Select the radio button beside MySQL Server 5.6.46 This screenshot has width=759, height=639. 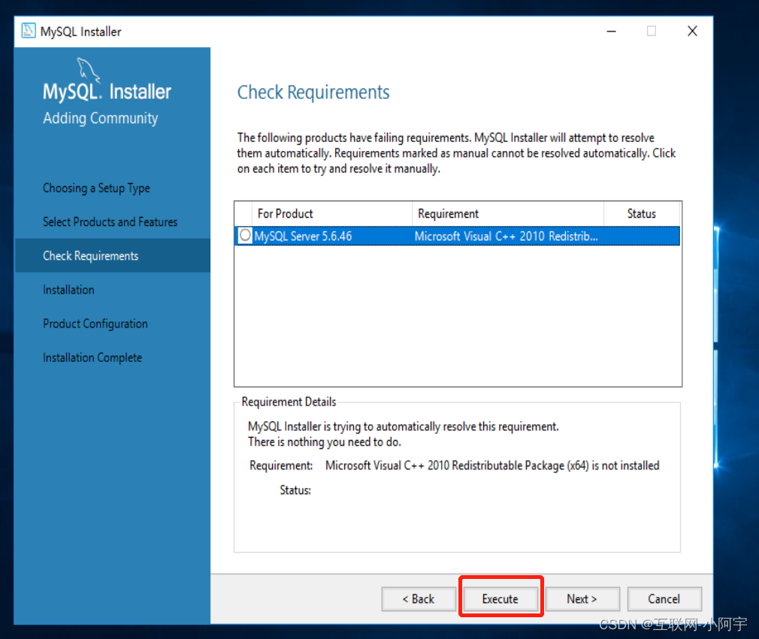[244, 235]
